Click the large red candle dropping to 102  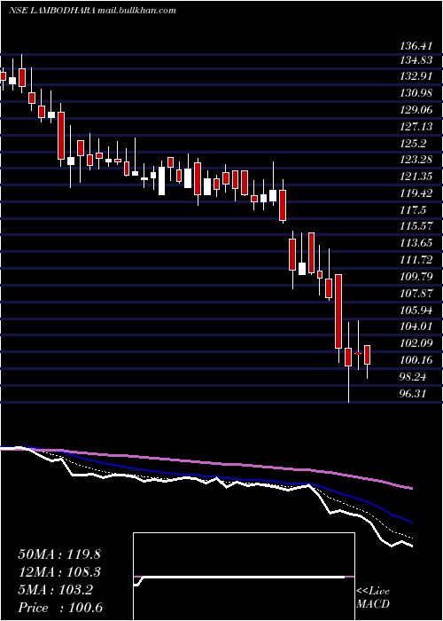338,311
